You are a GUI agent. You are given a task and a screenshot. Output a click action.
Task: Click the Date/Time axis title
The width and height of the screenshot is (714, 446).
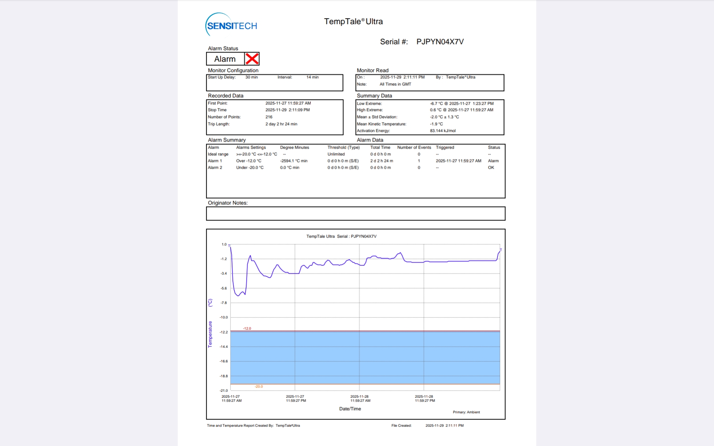point(350,409)
